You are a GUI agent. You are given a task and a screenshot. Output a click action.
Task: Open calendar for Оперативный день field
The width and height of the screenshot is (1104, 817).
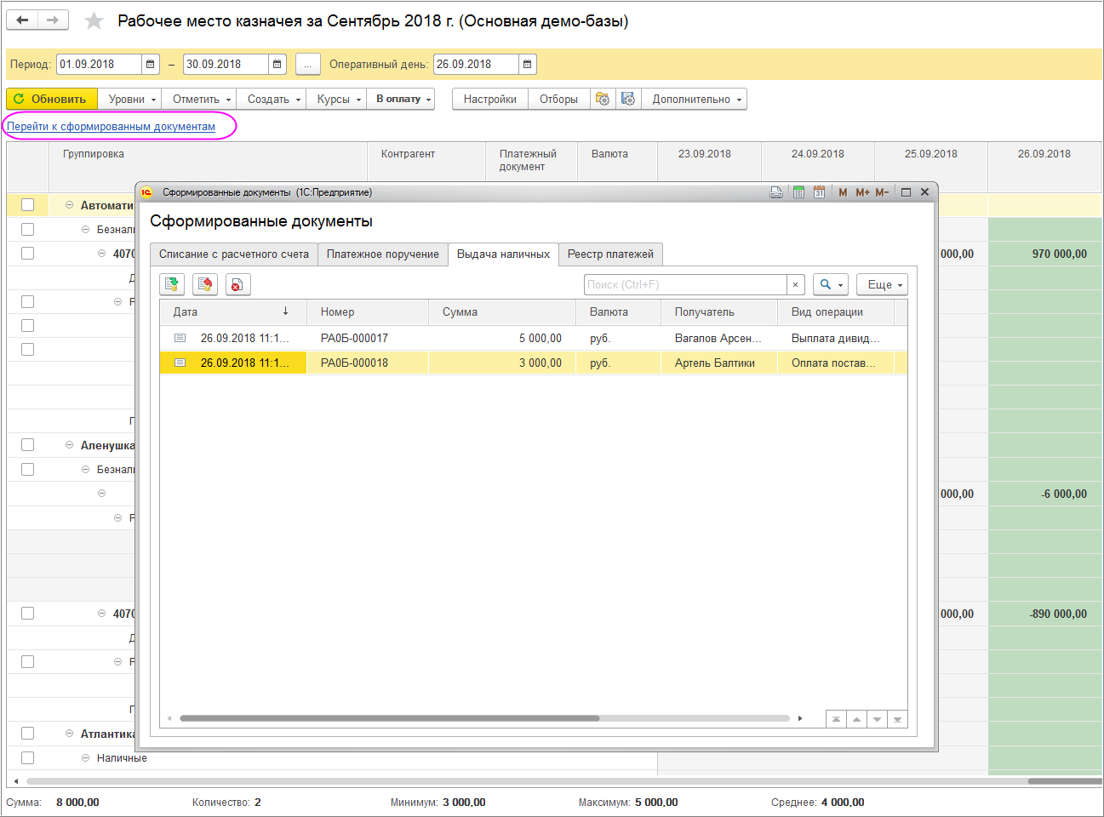(528, 64)
